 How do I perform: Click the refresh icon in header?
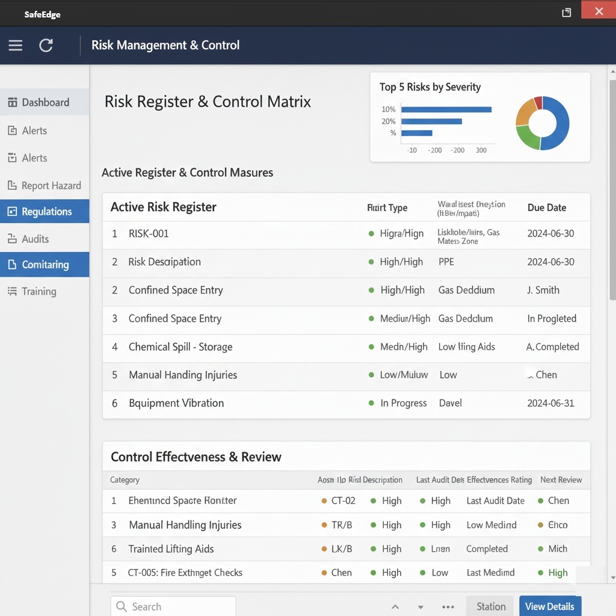point(46,45)
